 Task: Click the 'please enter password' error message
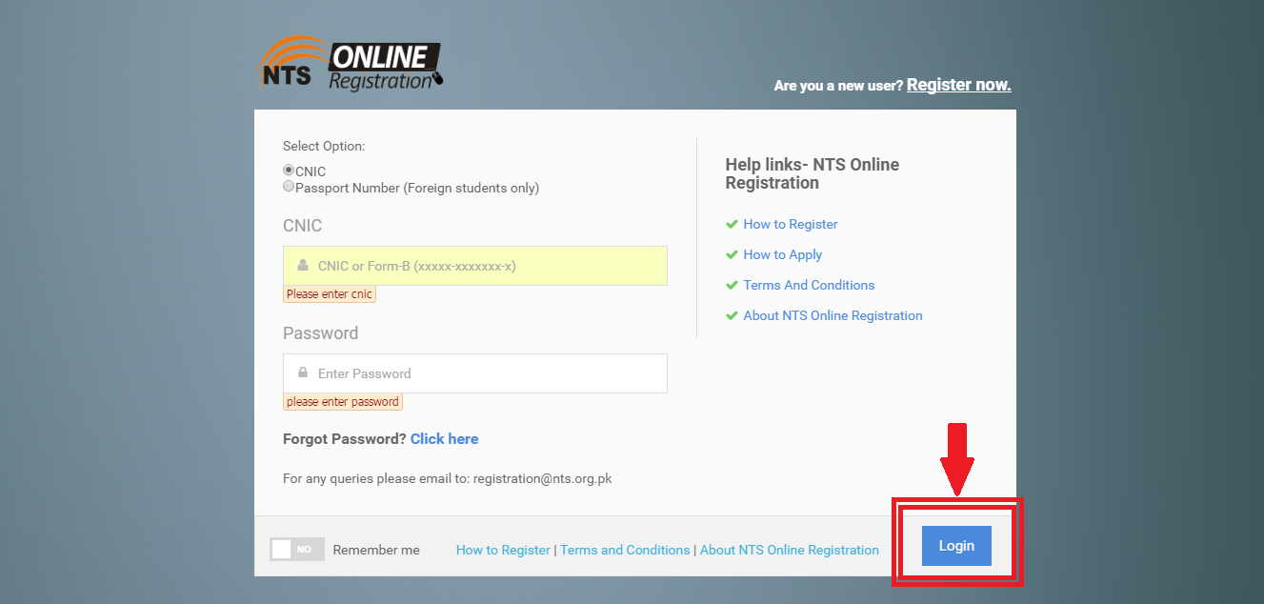(x=343, y=402)
